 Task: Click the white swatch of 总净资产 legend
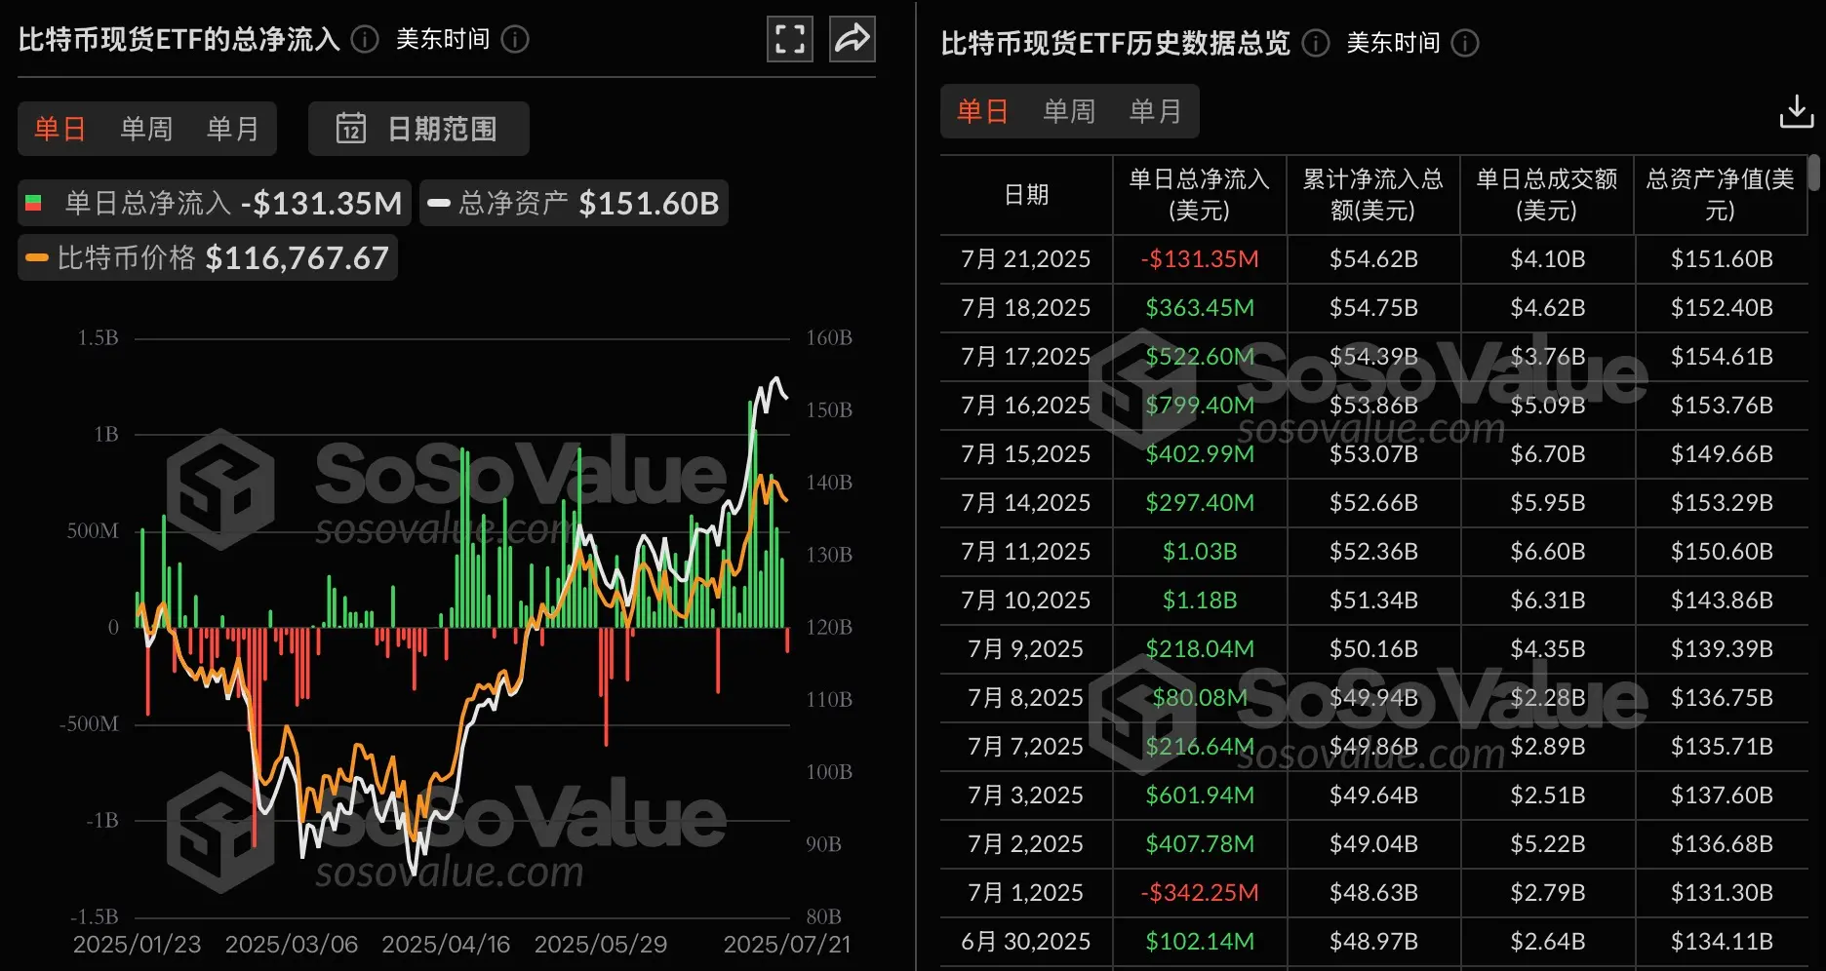[x=439, y=203]
